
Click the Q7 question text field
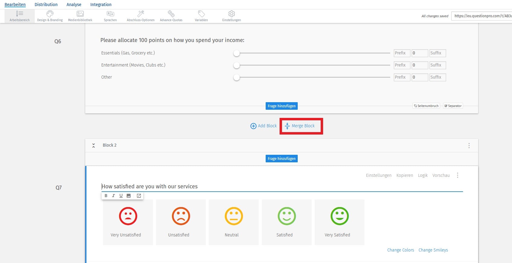282,187
